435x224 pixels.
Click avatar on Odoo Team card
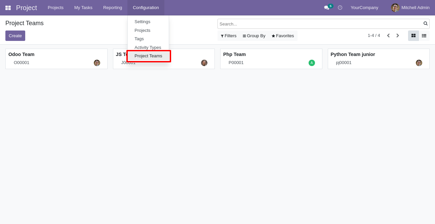[x=97, y=63]
